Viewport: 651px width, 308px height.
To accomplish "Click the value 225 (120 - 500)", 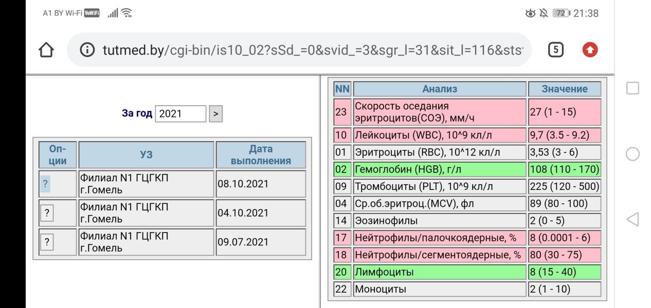I will [x=565, y=186].
